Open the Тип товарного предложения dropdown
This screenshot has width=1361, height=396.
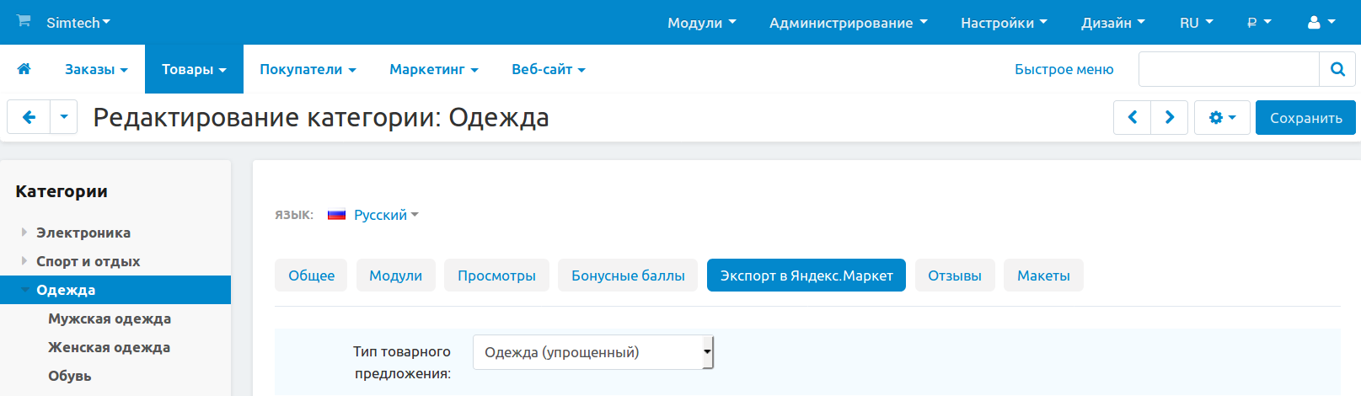(593, 352)
